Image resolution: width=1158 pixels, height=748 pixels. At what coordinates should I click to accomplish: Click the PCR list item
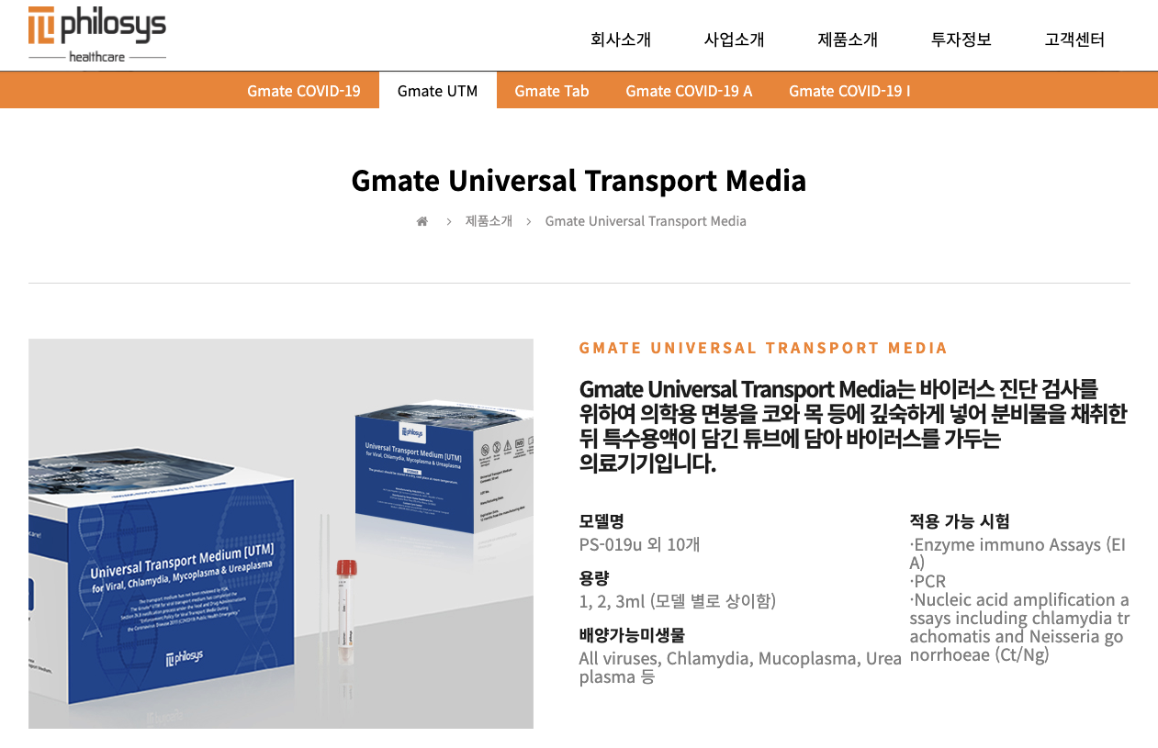(928, 581)
